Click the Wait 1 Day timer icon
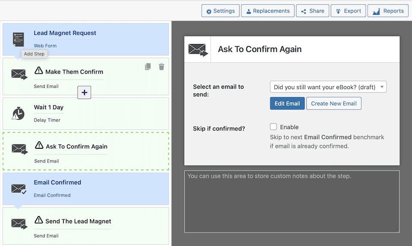Viewport: 412px width, 246px height. pyautogui.click(x=18, y=114)
